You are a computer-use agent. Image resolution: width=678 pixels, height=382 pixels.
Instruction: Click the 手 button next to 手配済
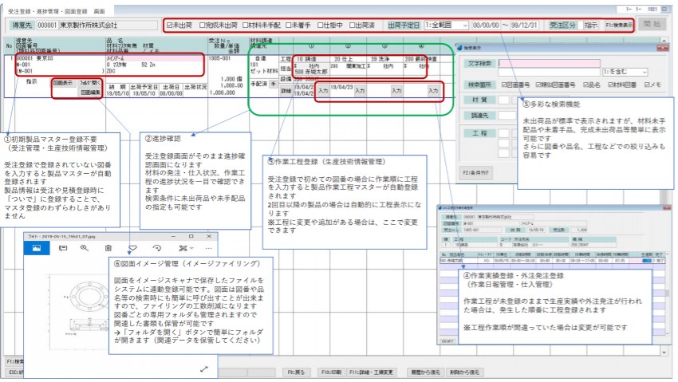(x=274, y=84)
